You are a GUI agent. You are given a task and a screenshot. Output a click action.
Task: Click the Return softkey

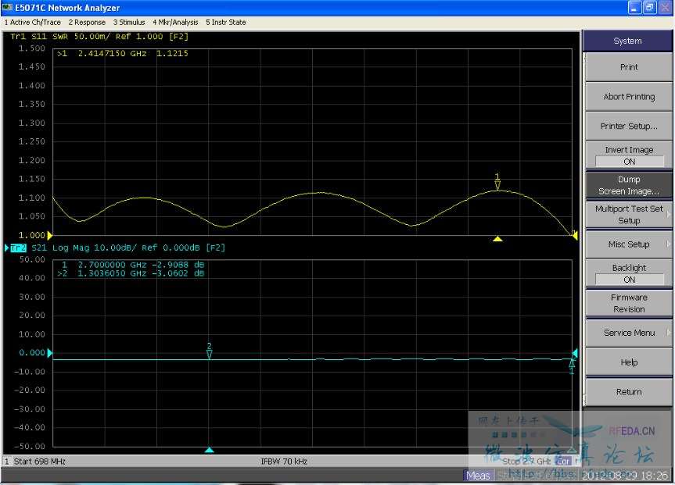629,392
